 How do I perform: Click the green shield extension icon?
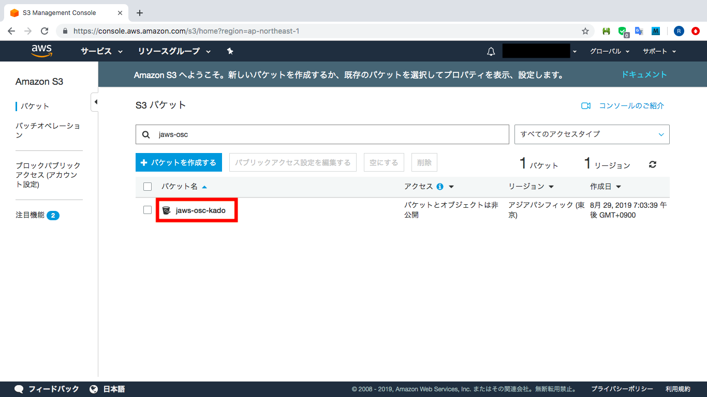[x=623, y=32]
